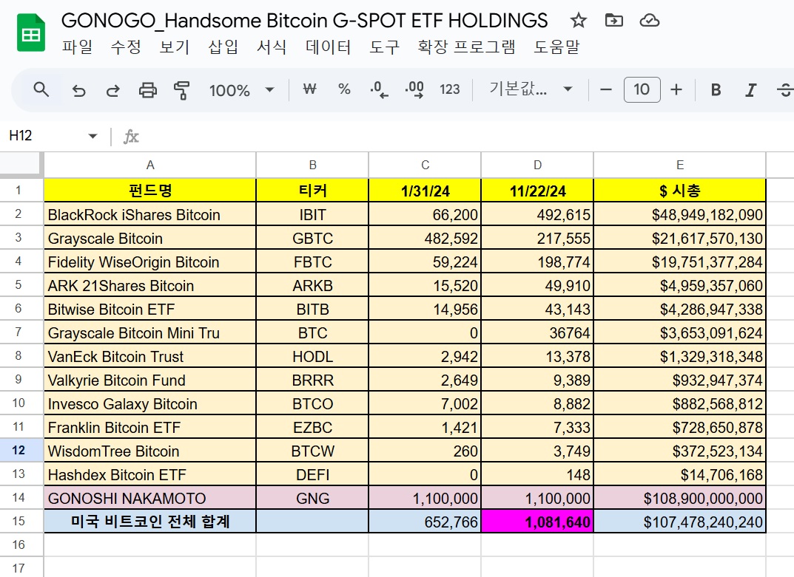794x577 pixels.
Task: Select the magenta total cell showing 1,081,640
Action: click(x=536, y=522)
